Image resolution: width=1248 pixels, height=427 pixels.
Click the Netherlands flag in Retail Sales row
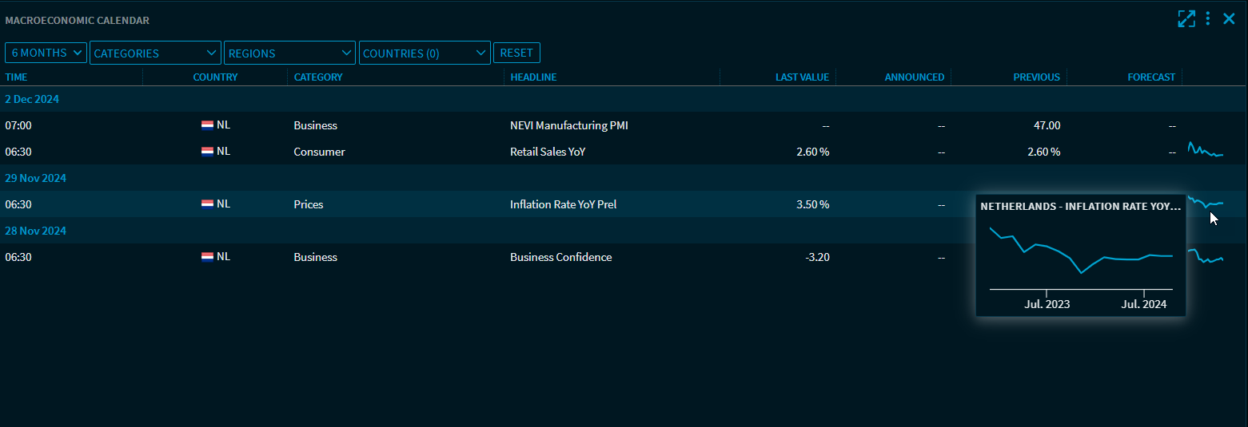point(207,151)
